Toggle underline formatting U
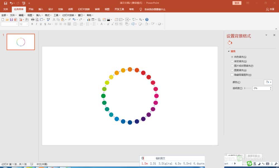 tap(41, 24)
